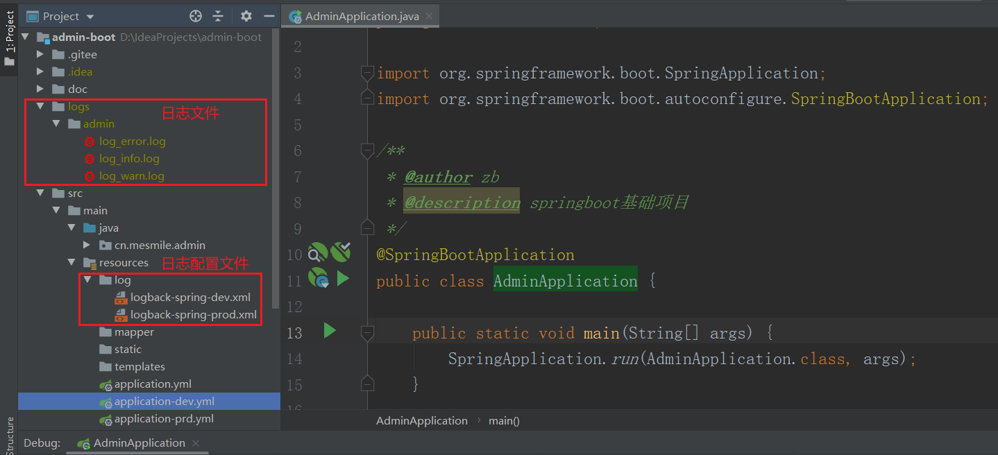Click the Project tree vertical scrollbar
998x455 pixels.
(276, 166)
